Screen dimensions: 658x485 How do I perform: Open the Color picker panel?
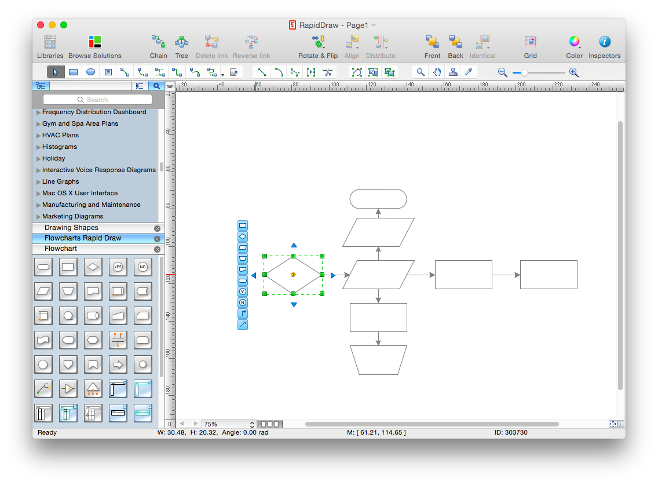point(574,46)
